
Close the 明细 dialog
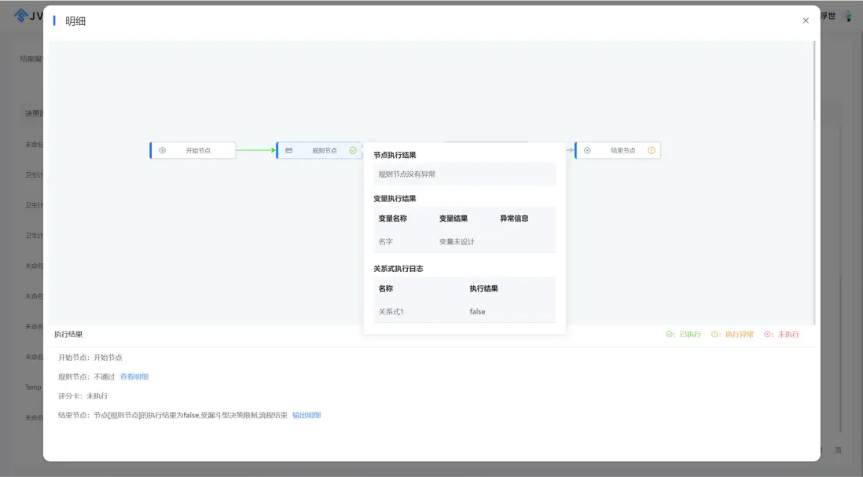(805, 21)
